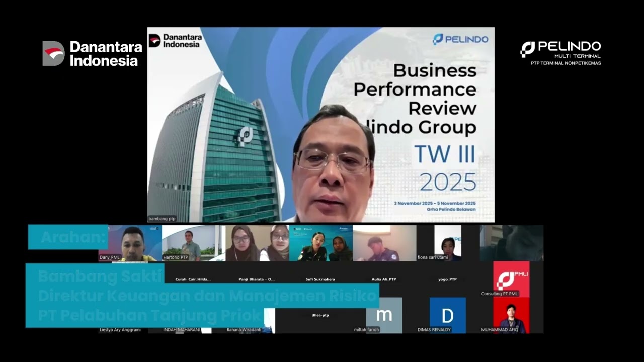Select the Consulting PT PMLI logo tile
The width and height of the screenshot is (644, 362).
point(511,279)
